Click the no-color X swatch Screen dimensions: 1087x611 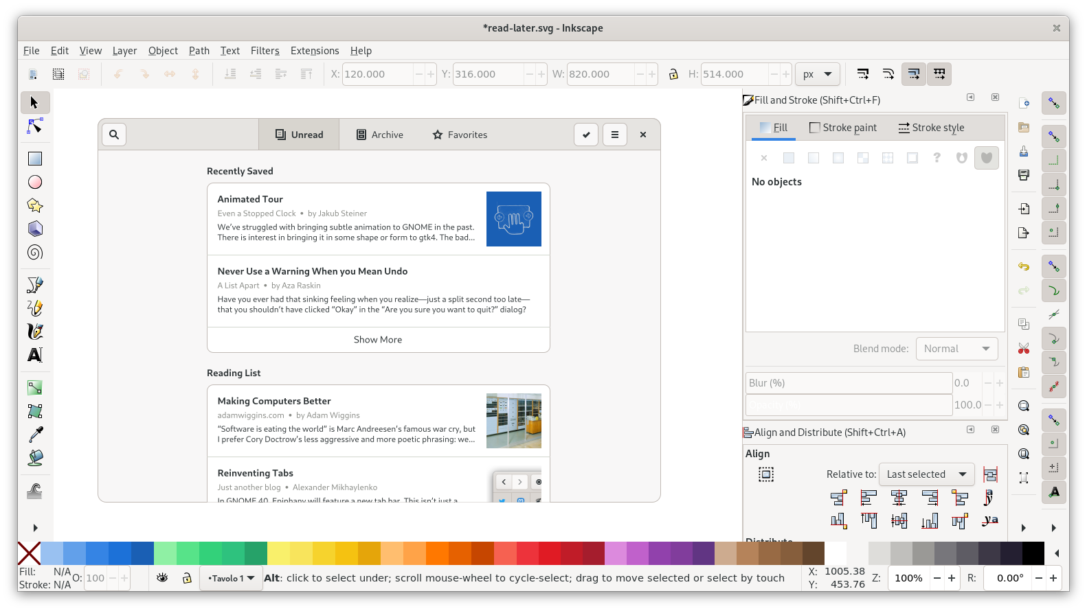click(29, 553)
